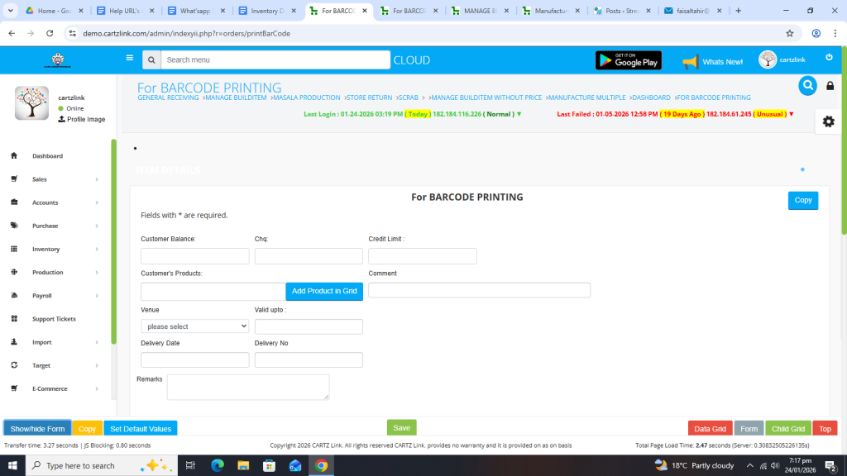
Task: Open Microsoft Edge from the taskbar
Action: (218, 465)
